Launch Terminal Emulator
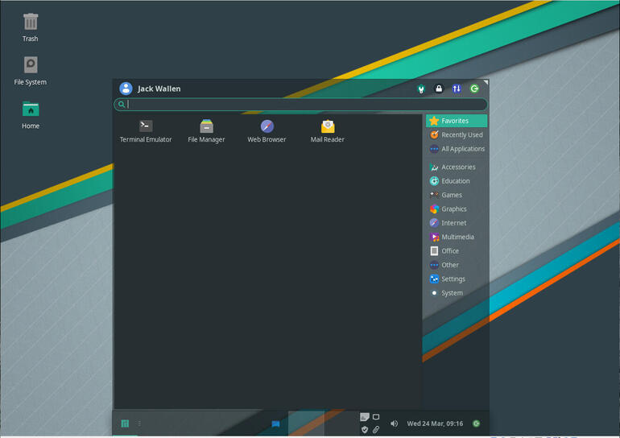The width and height of the screenshot is (620, 438). pyautogui.click(x=146, y=131)
